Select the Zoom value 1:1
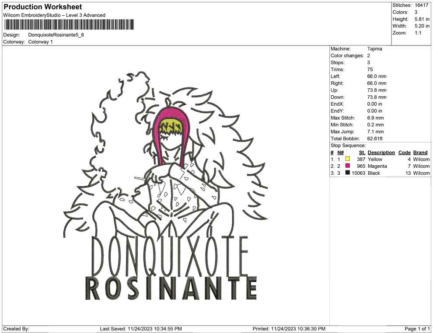433x333 pixels. [418, 33]
